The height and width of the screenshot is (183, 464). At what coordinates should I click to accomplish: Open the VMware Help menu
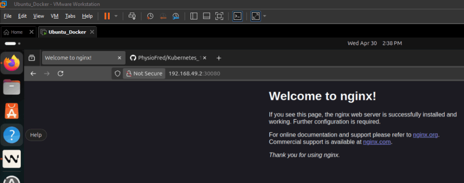click(87, 16)
